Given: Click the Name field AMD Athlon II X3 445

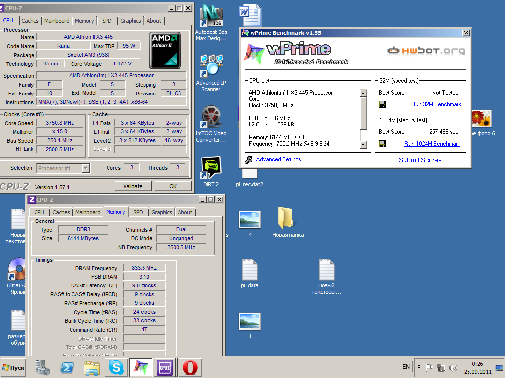Looking at the screenshot, I should coord(88,37).
